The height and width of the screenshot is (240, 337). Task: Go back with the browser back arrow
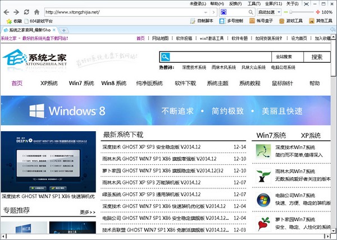pyautogui.click(x=6, y=12)
